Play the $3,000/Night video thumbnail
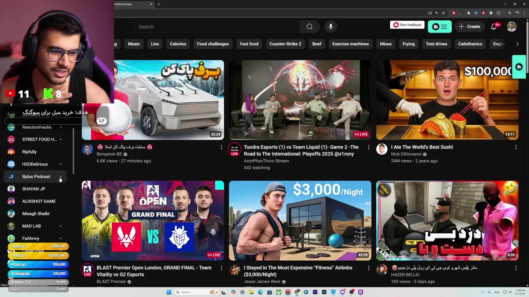The width and height of the screenshot is (529, 297). pyautogui.click(x=300, y=221)
